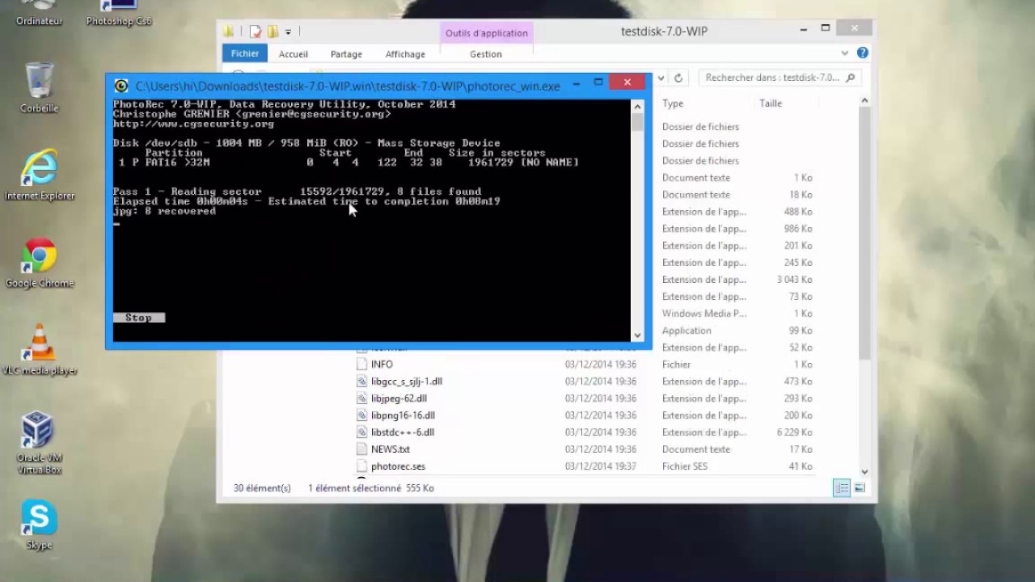
Task: Click the New folder quick access icon
Action: [x=272, y=32]
